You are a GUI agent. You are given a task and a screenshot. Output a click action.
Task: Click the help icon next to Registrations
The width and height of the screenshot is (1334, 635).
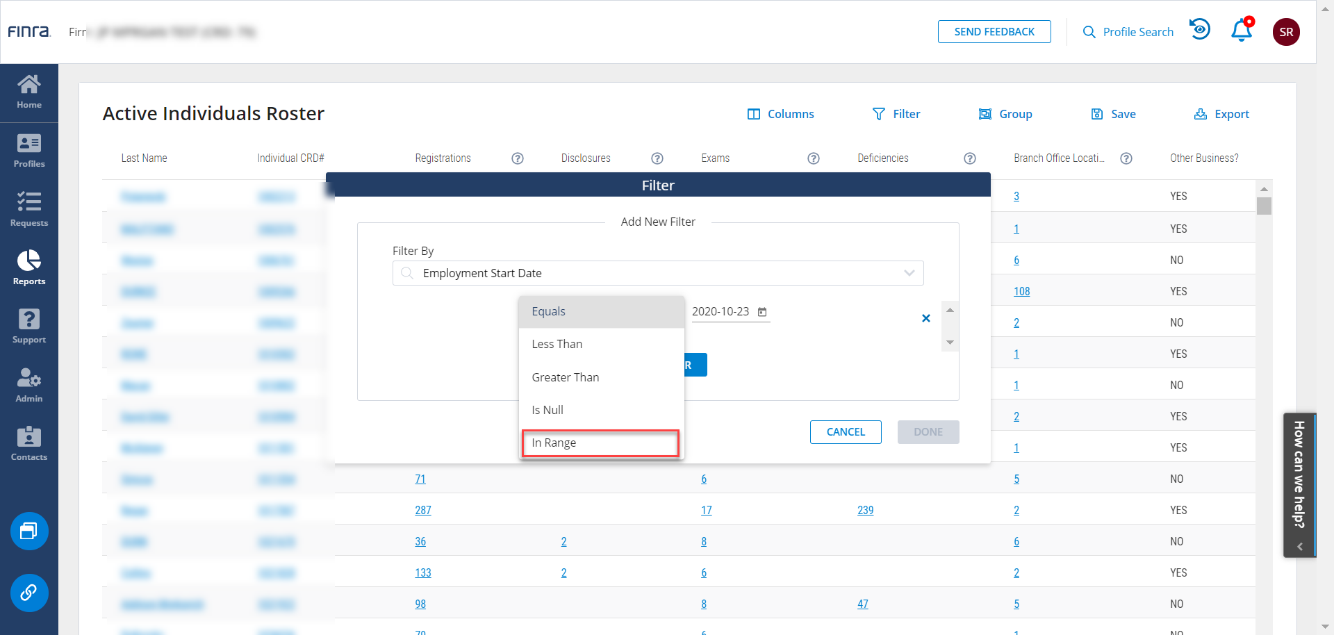coord(517,158)
